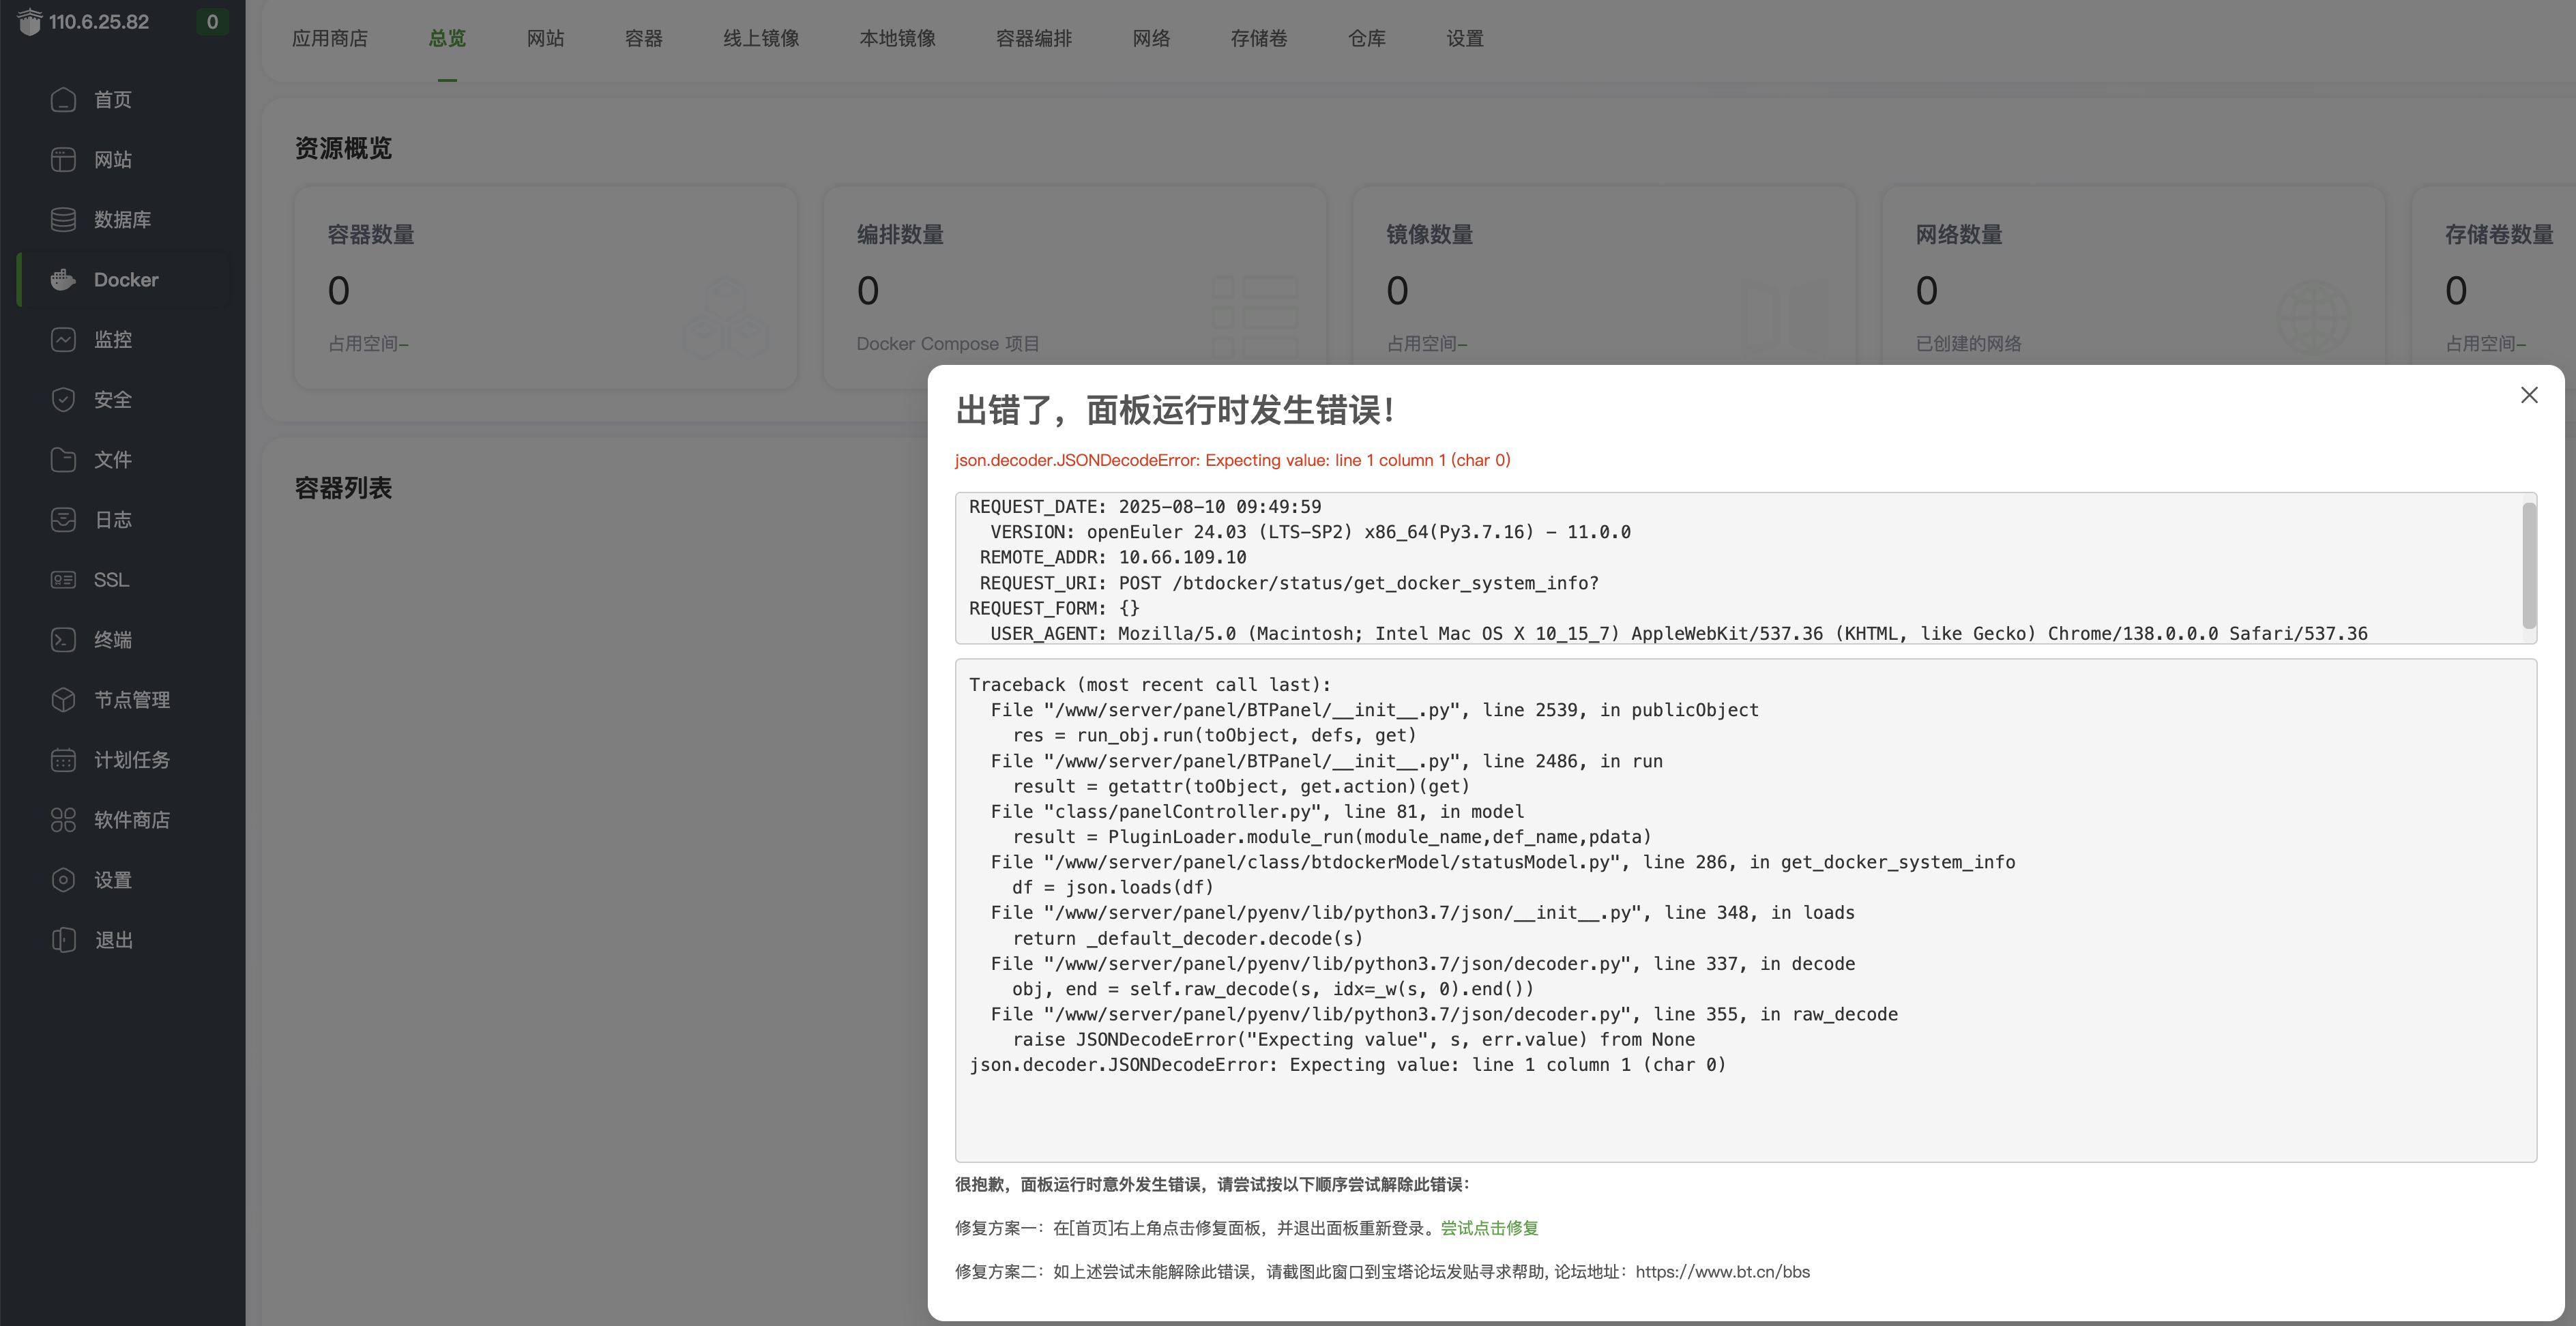Click the USER_AGENT Mozilla line

coord(1679,633)
